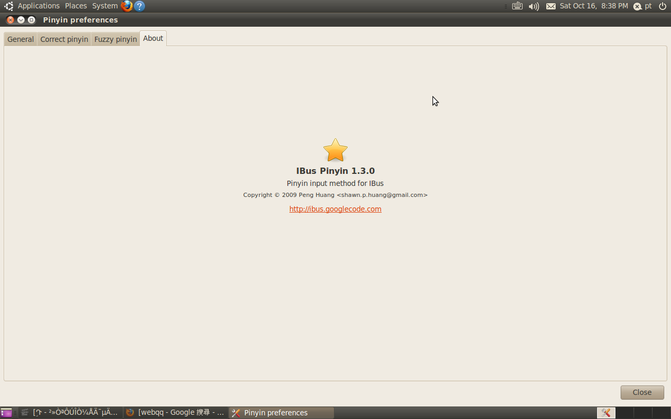Switch to the Fuzzy pinyin tab
The width and height of the screenshot is (671, 419).
[x=115, y=39]
